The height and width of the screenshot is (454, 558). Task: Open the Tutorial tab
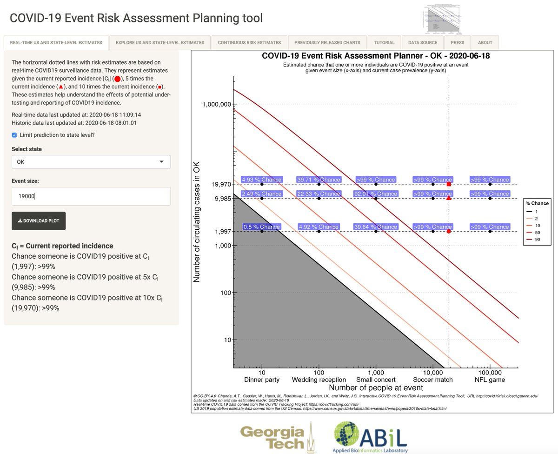[x=384, y=42]
